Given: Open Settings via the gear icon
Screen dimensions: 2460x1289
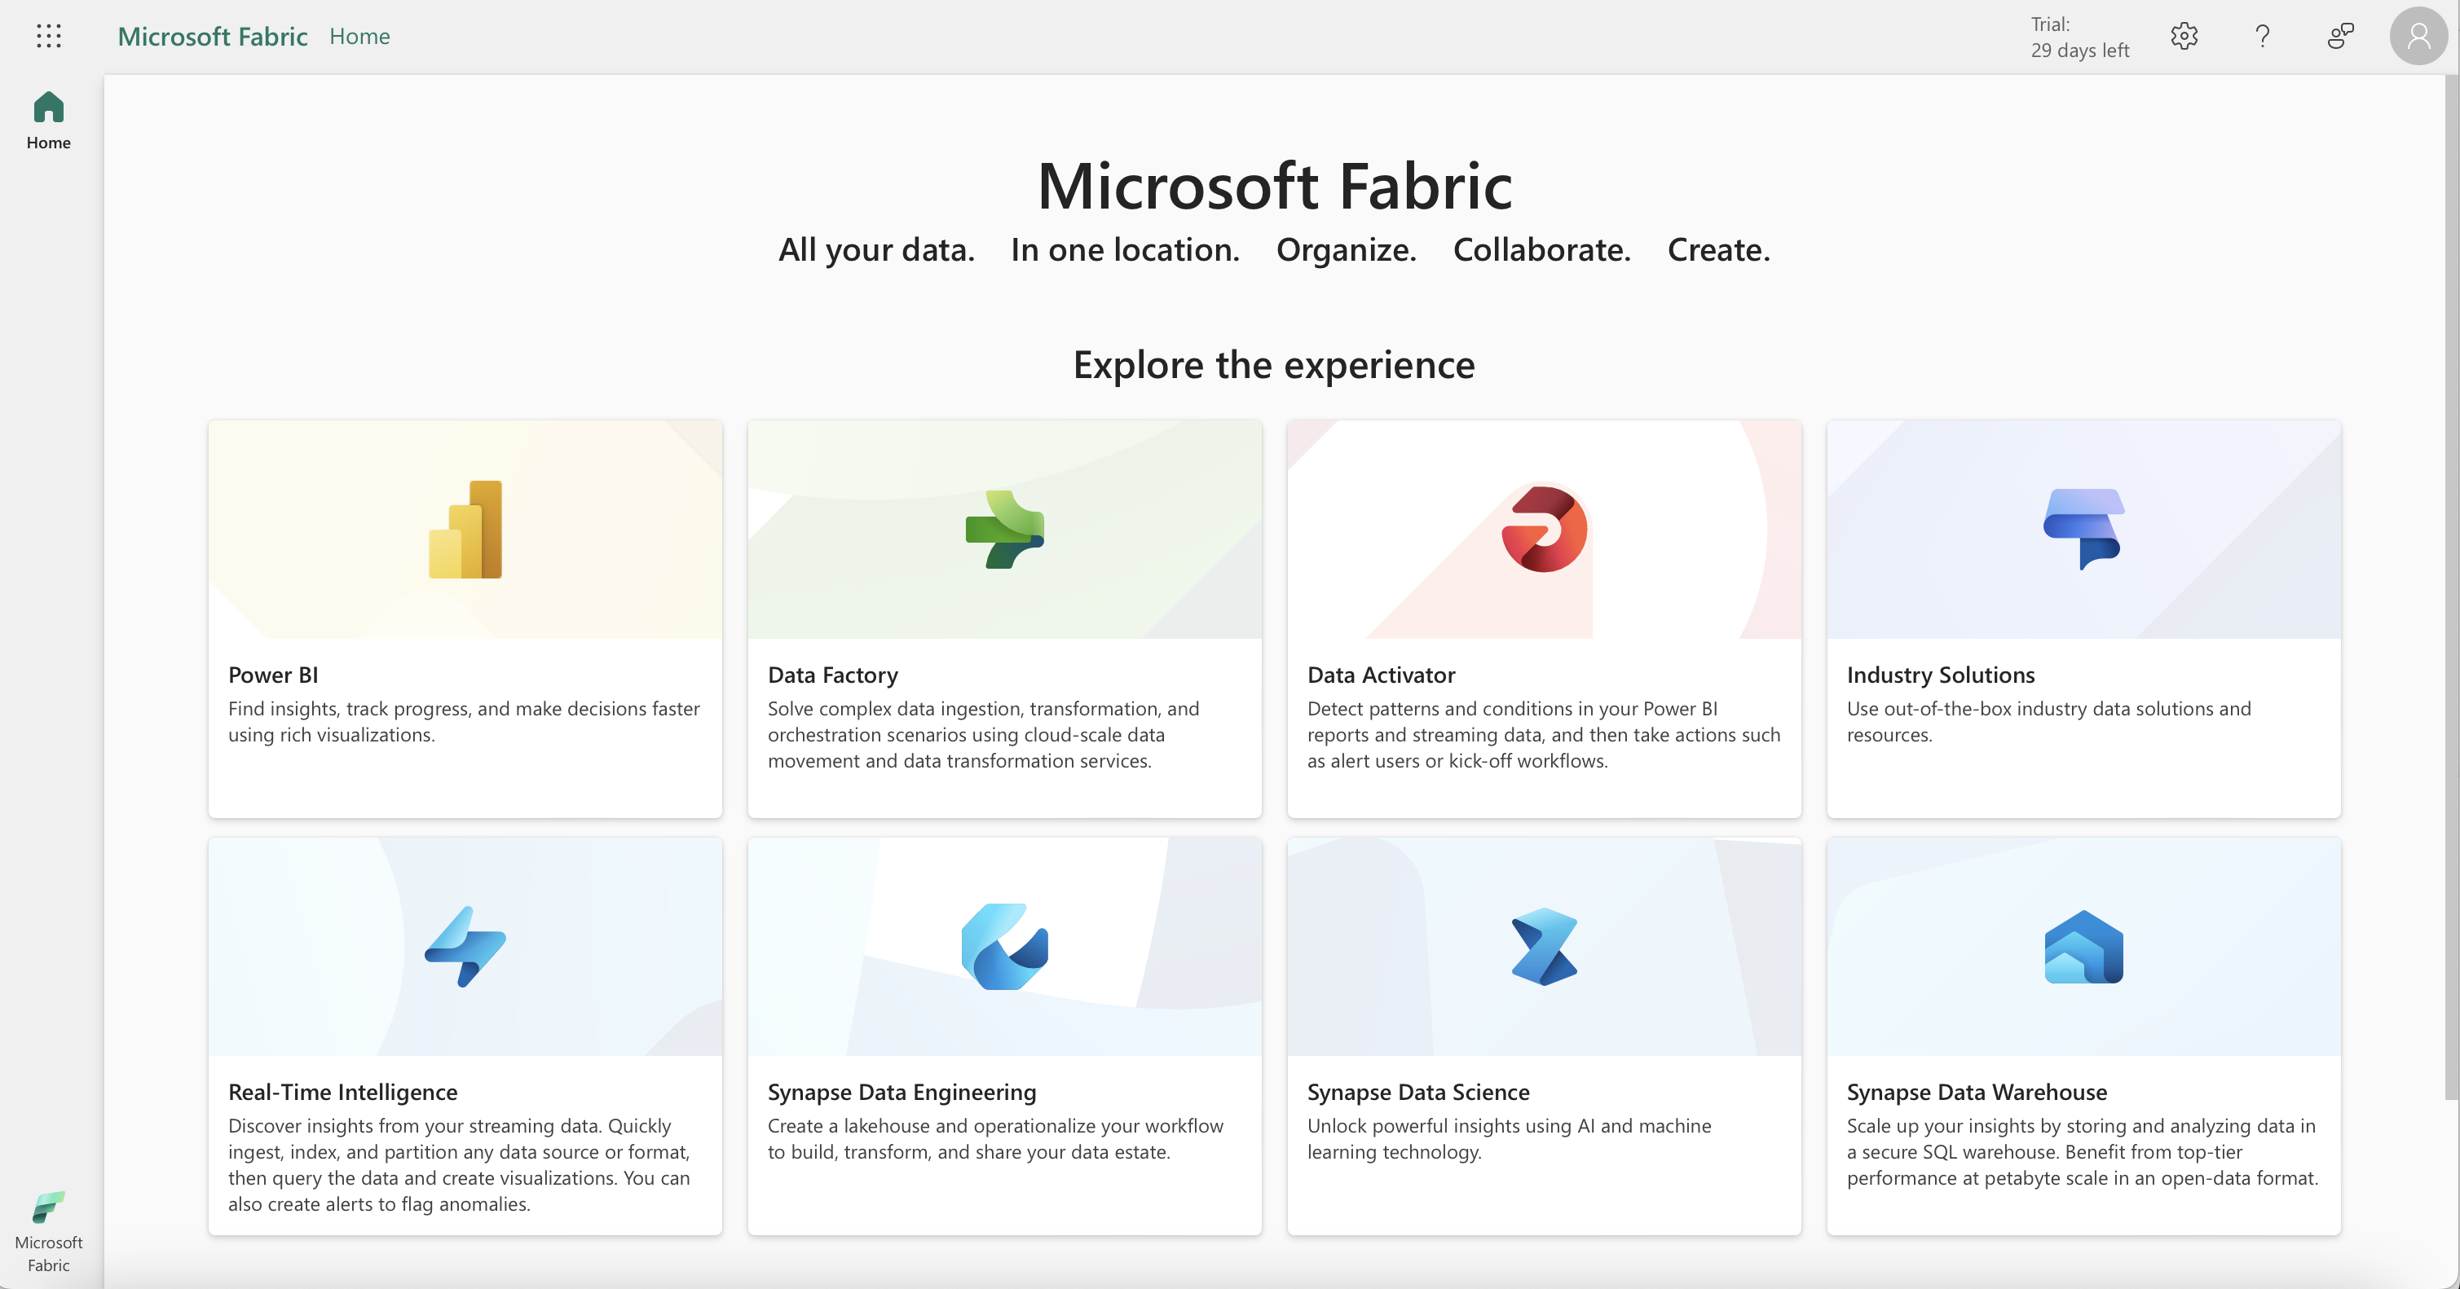Looking at the screenshot, I should tap(2185, 37).
